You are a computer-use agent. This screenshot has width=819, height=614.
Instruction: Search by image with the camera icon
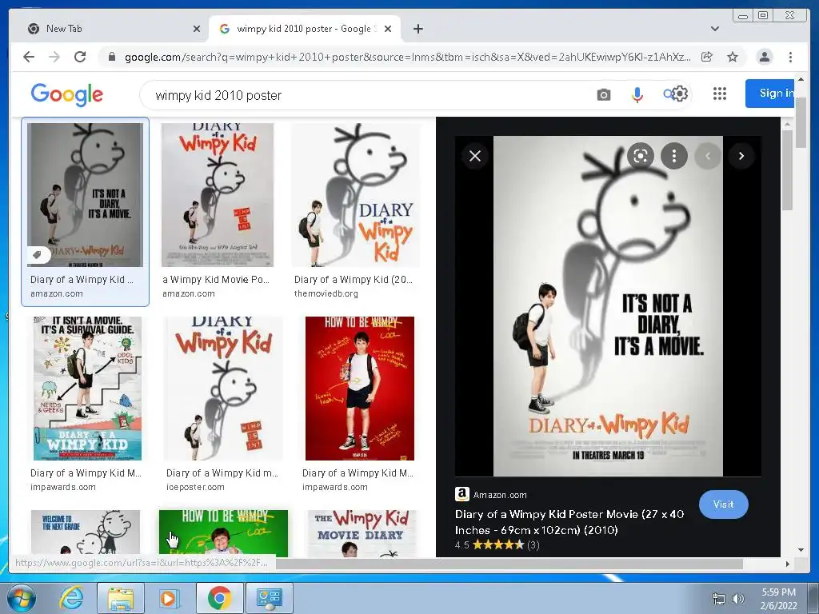tap(604, 95)
